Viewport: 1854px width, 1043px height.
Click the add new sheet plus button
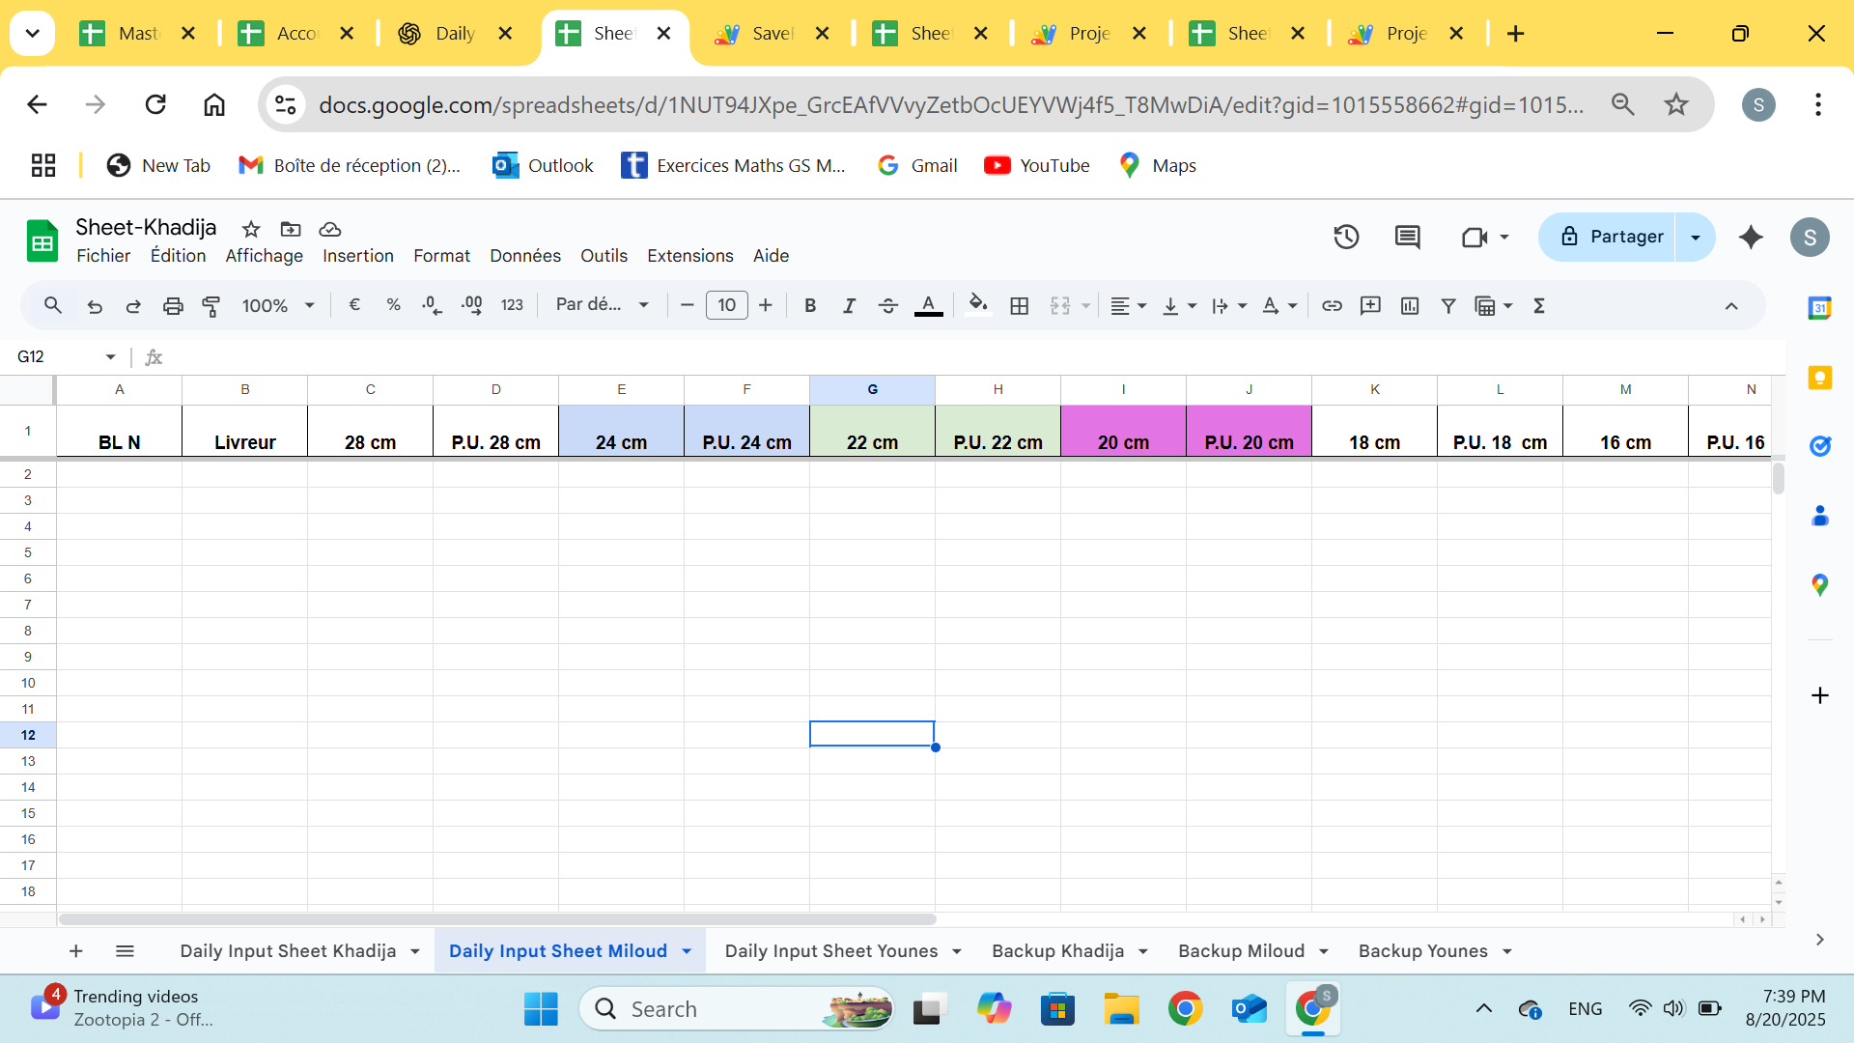click(75, 951)
